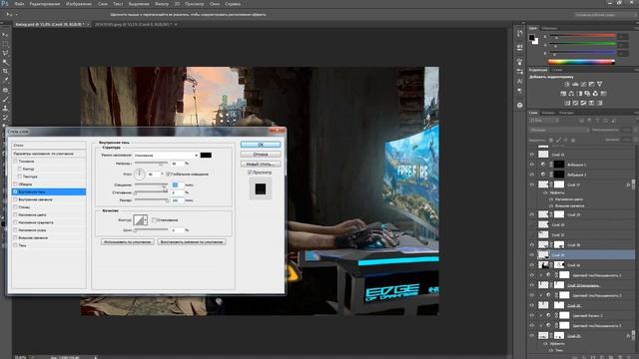Select the Move tool
Screen dimensions: 639x359
5,35
